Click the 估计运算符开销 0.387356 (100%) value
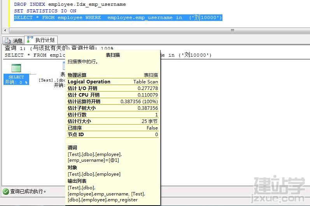The width and height of the screenshot is (310, 206). (x=139, y=102)
